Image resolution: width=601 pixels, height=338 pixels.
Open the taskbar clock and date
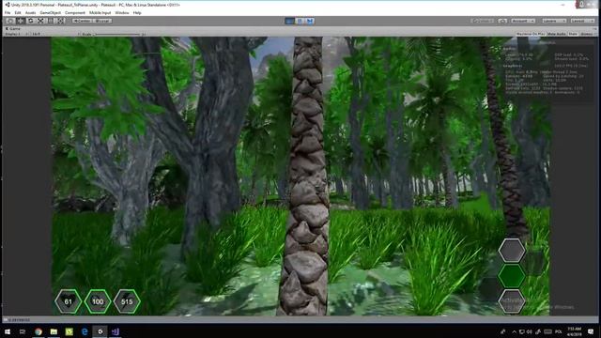(x=574, y=331)
